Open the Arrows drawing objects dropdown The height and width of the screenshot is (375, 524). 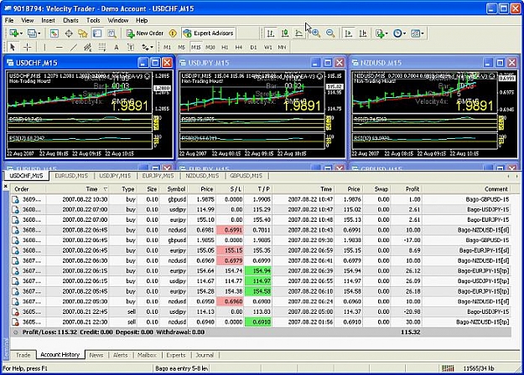pyautogui.click(x=147, y=48)
